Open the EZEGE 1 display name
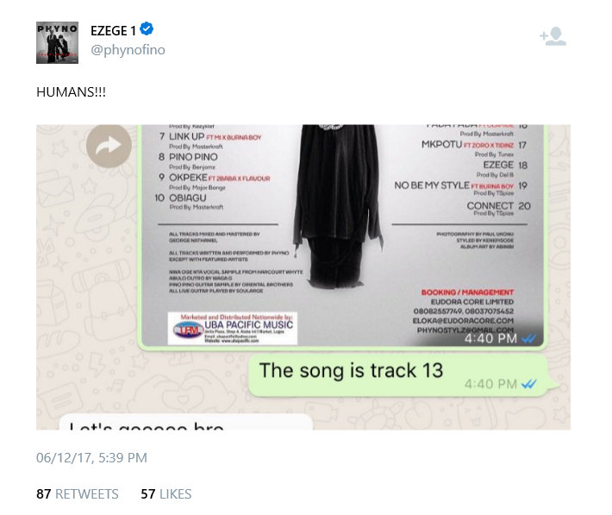Screen dimensions: 612x515 click(x=113, y=30)
